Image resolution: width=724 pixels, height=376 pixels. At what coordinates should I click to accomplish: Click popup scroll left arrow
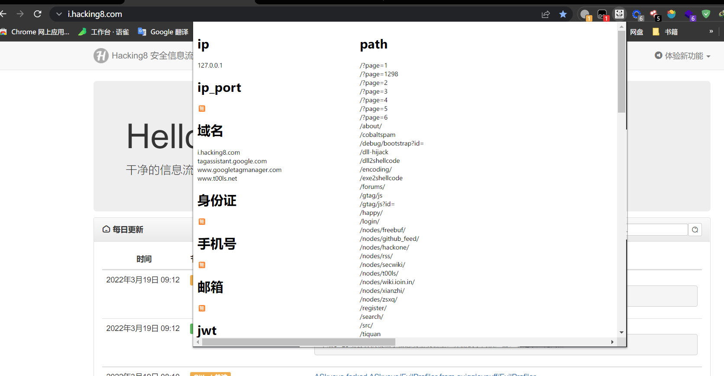[198, 342]
